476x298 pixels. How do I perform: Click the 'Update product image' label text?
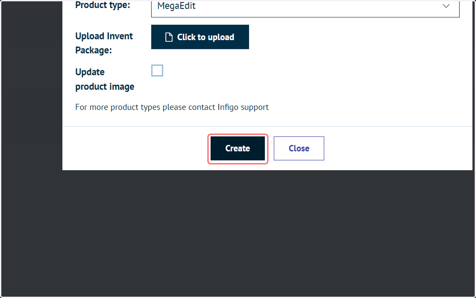[105, 79]
